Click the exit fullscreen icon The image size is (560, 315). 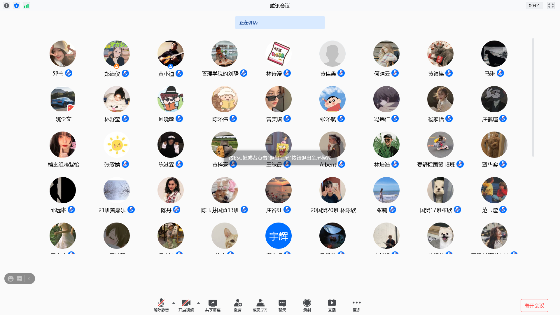click(551, 6)
